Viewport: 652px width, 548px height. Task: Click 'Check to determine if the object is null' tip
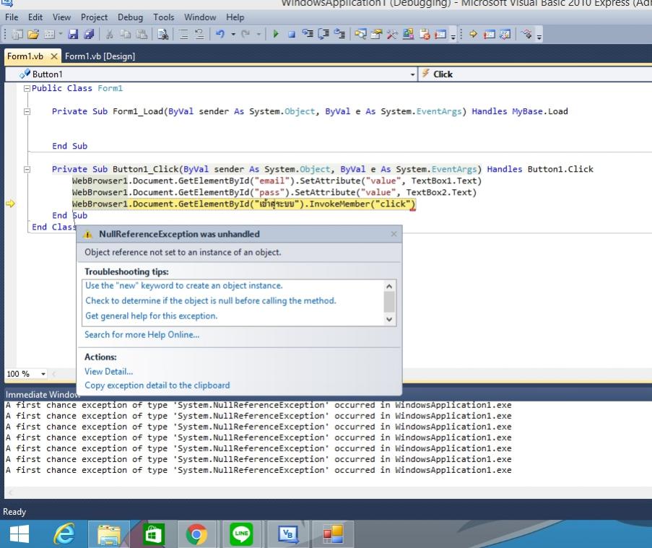pos(211,300)
